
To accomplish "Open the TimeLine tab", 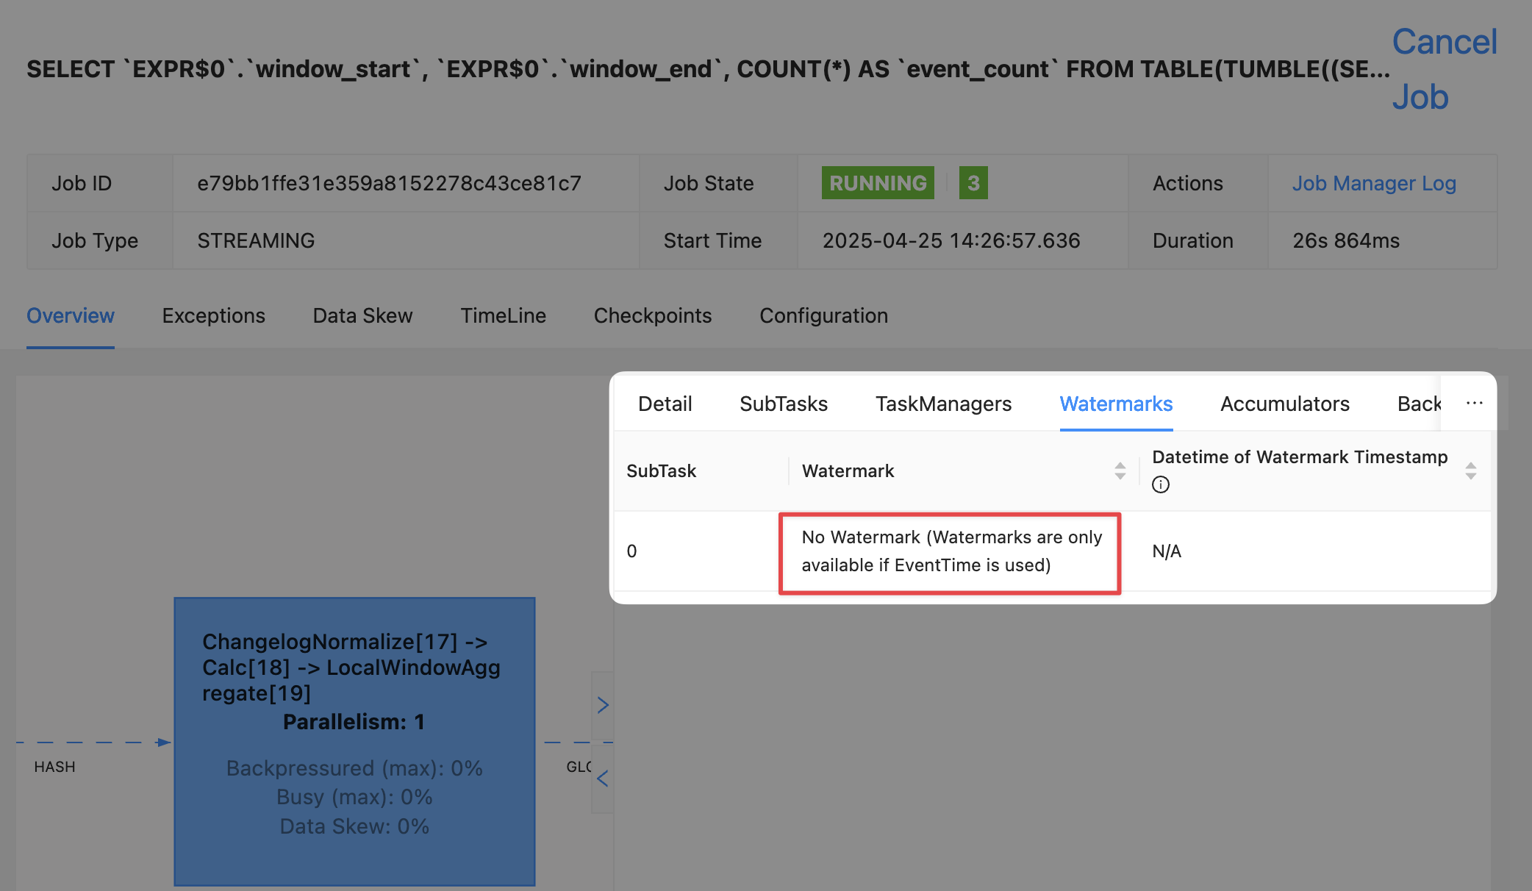I will click(503, 315).
